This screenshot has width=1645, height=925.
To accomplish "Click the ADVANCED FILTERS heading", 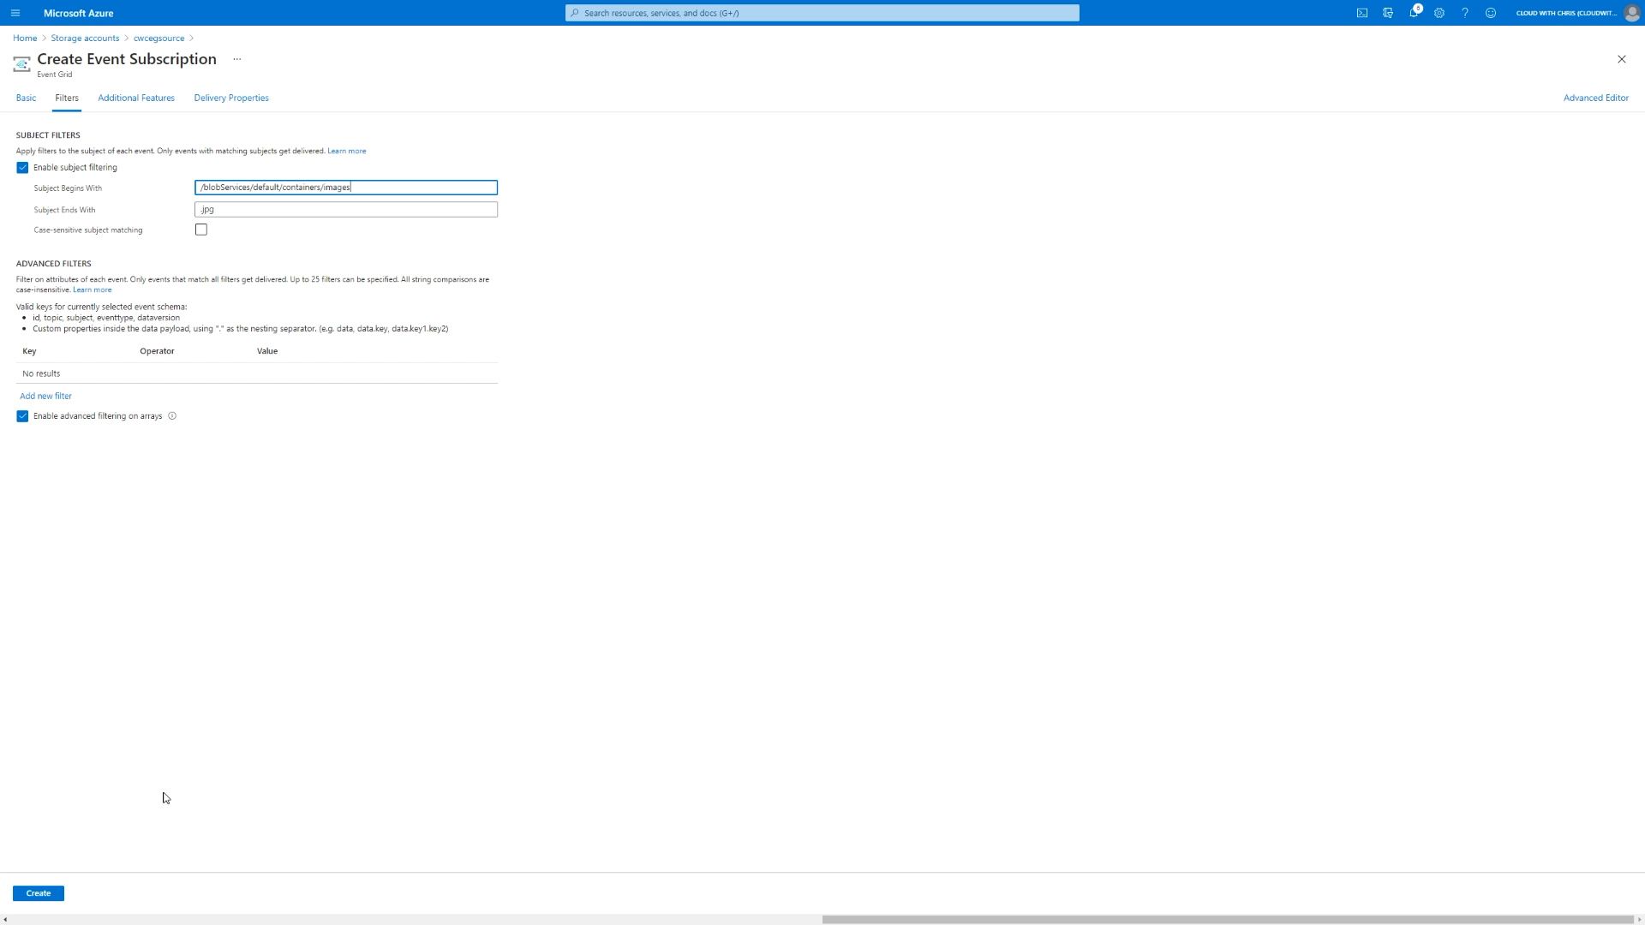I will [53, 264].
